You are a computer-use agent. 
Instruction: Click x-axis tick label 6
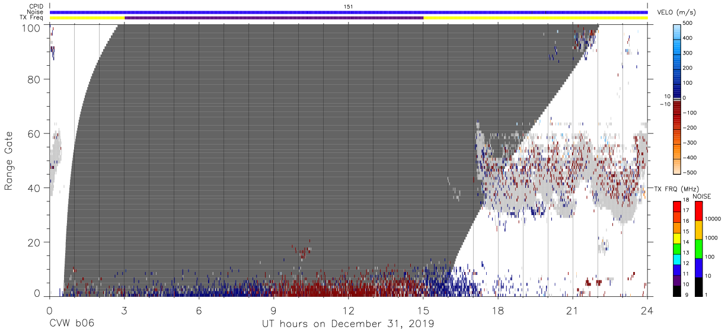point(199,311)
